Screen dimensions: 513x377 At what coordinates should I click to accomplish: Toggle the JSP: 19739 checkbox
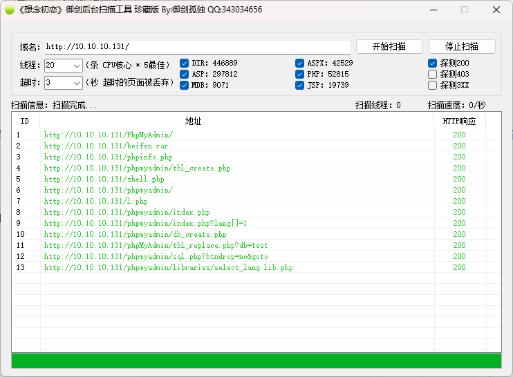coord(299,85)
